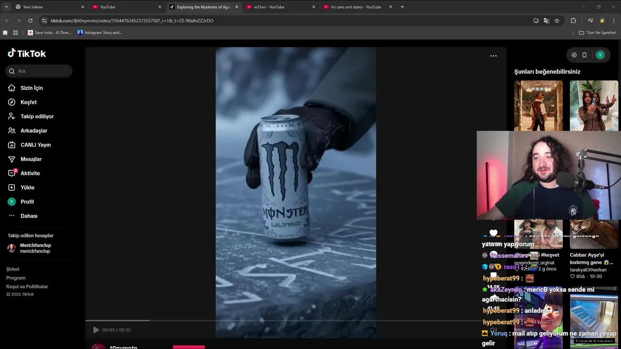
Task: Install app icon in address bar
Action: 536,21
